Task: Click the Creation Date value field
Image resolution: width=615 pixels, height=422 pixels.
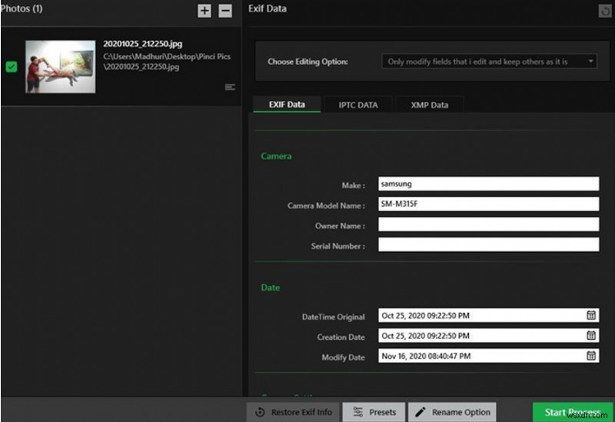Action: tap(489, 336)
